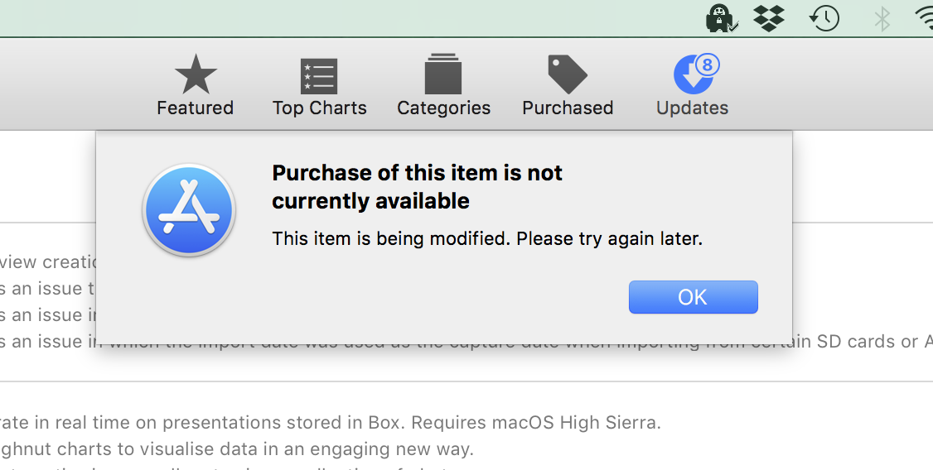Click the 'presentations stored in Box' line
The width and height of the screenshot is (933, 470).
[x=331, y=423]
